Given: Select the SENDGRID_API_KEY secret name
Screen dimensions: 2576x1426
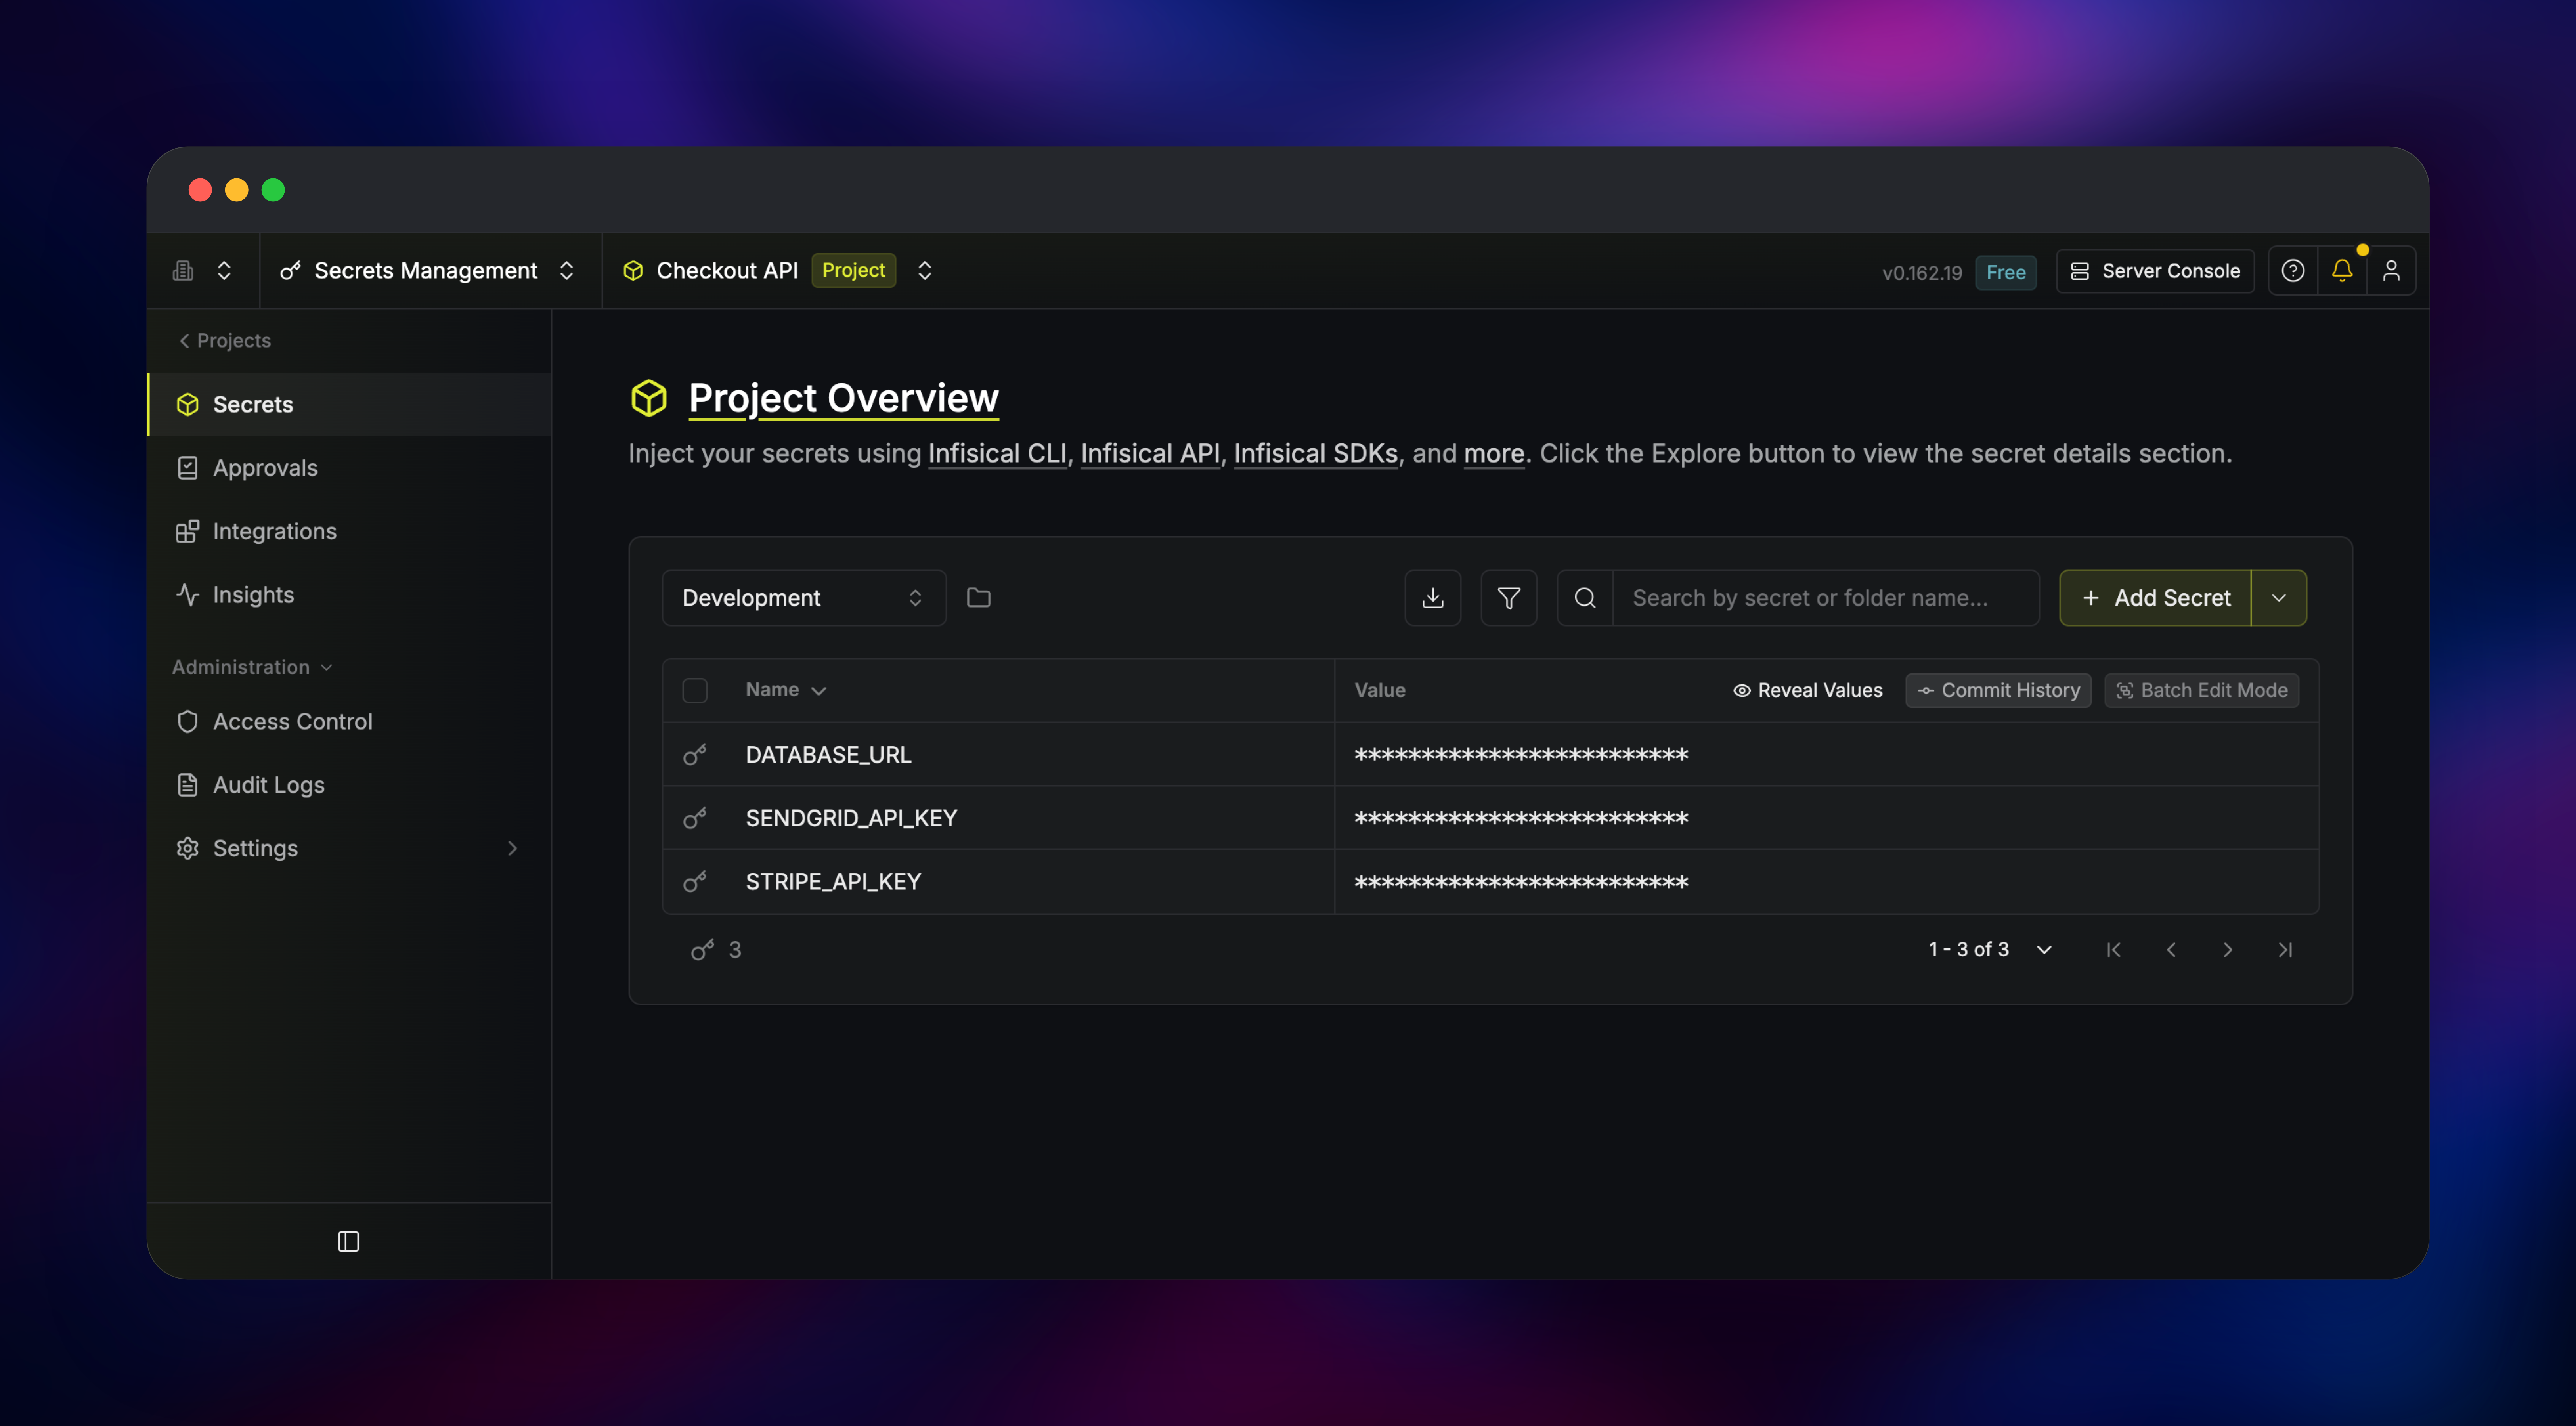Looking at the screenshot, I should point(851,818).
